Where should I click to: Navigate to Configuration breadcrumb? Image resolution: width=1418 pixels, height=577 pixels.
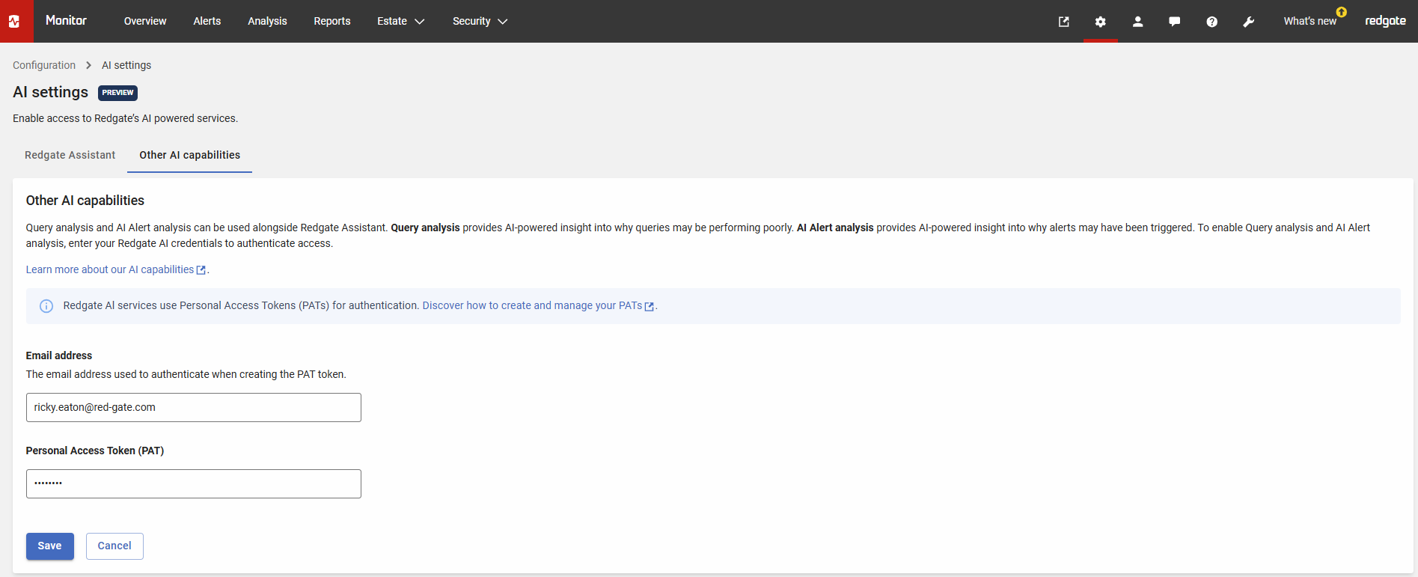click(x=44, y=65)
